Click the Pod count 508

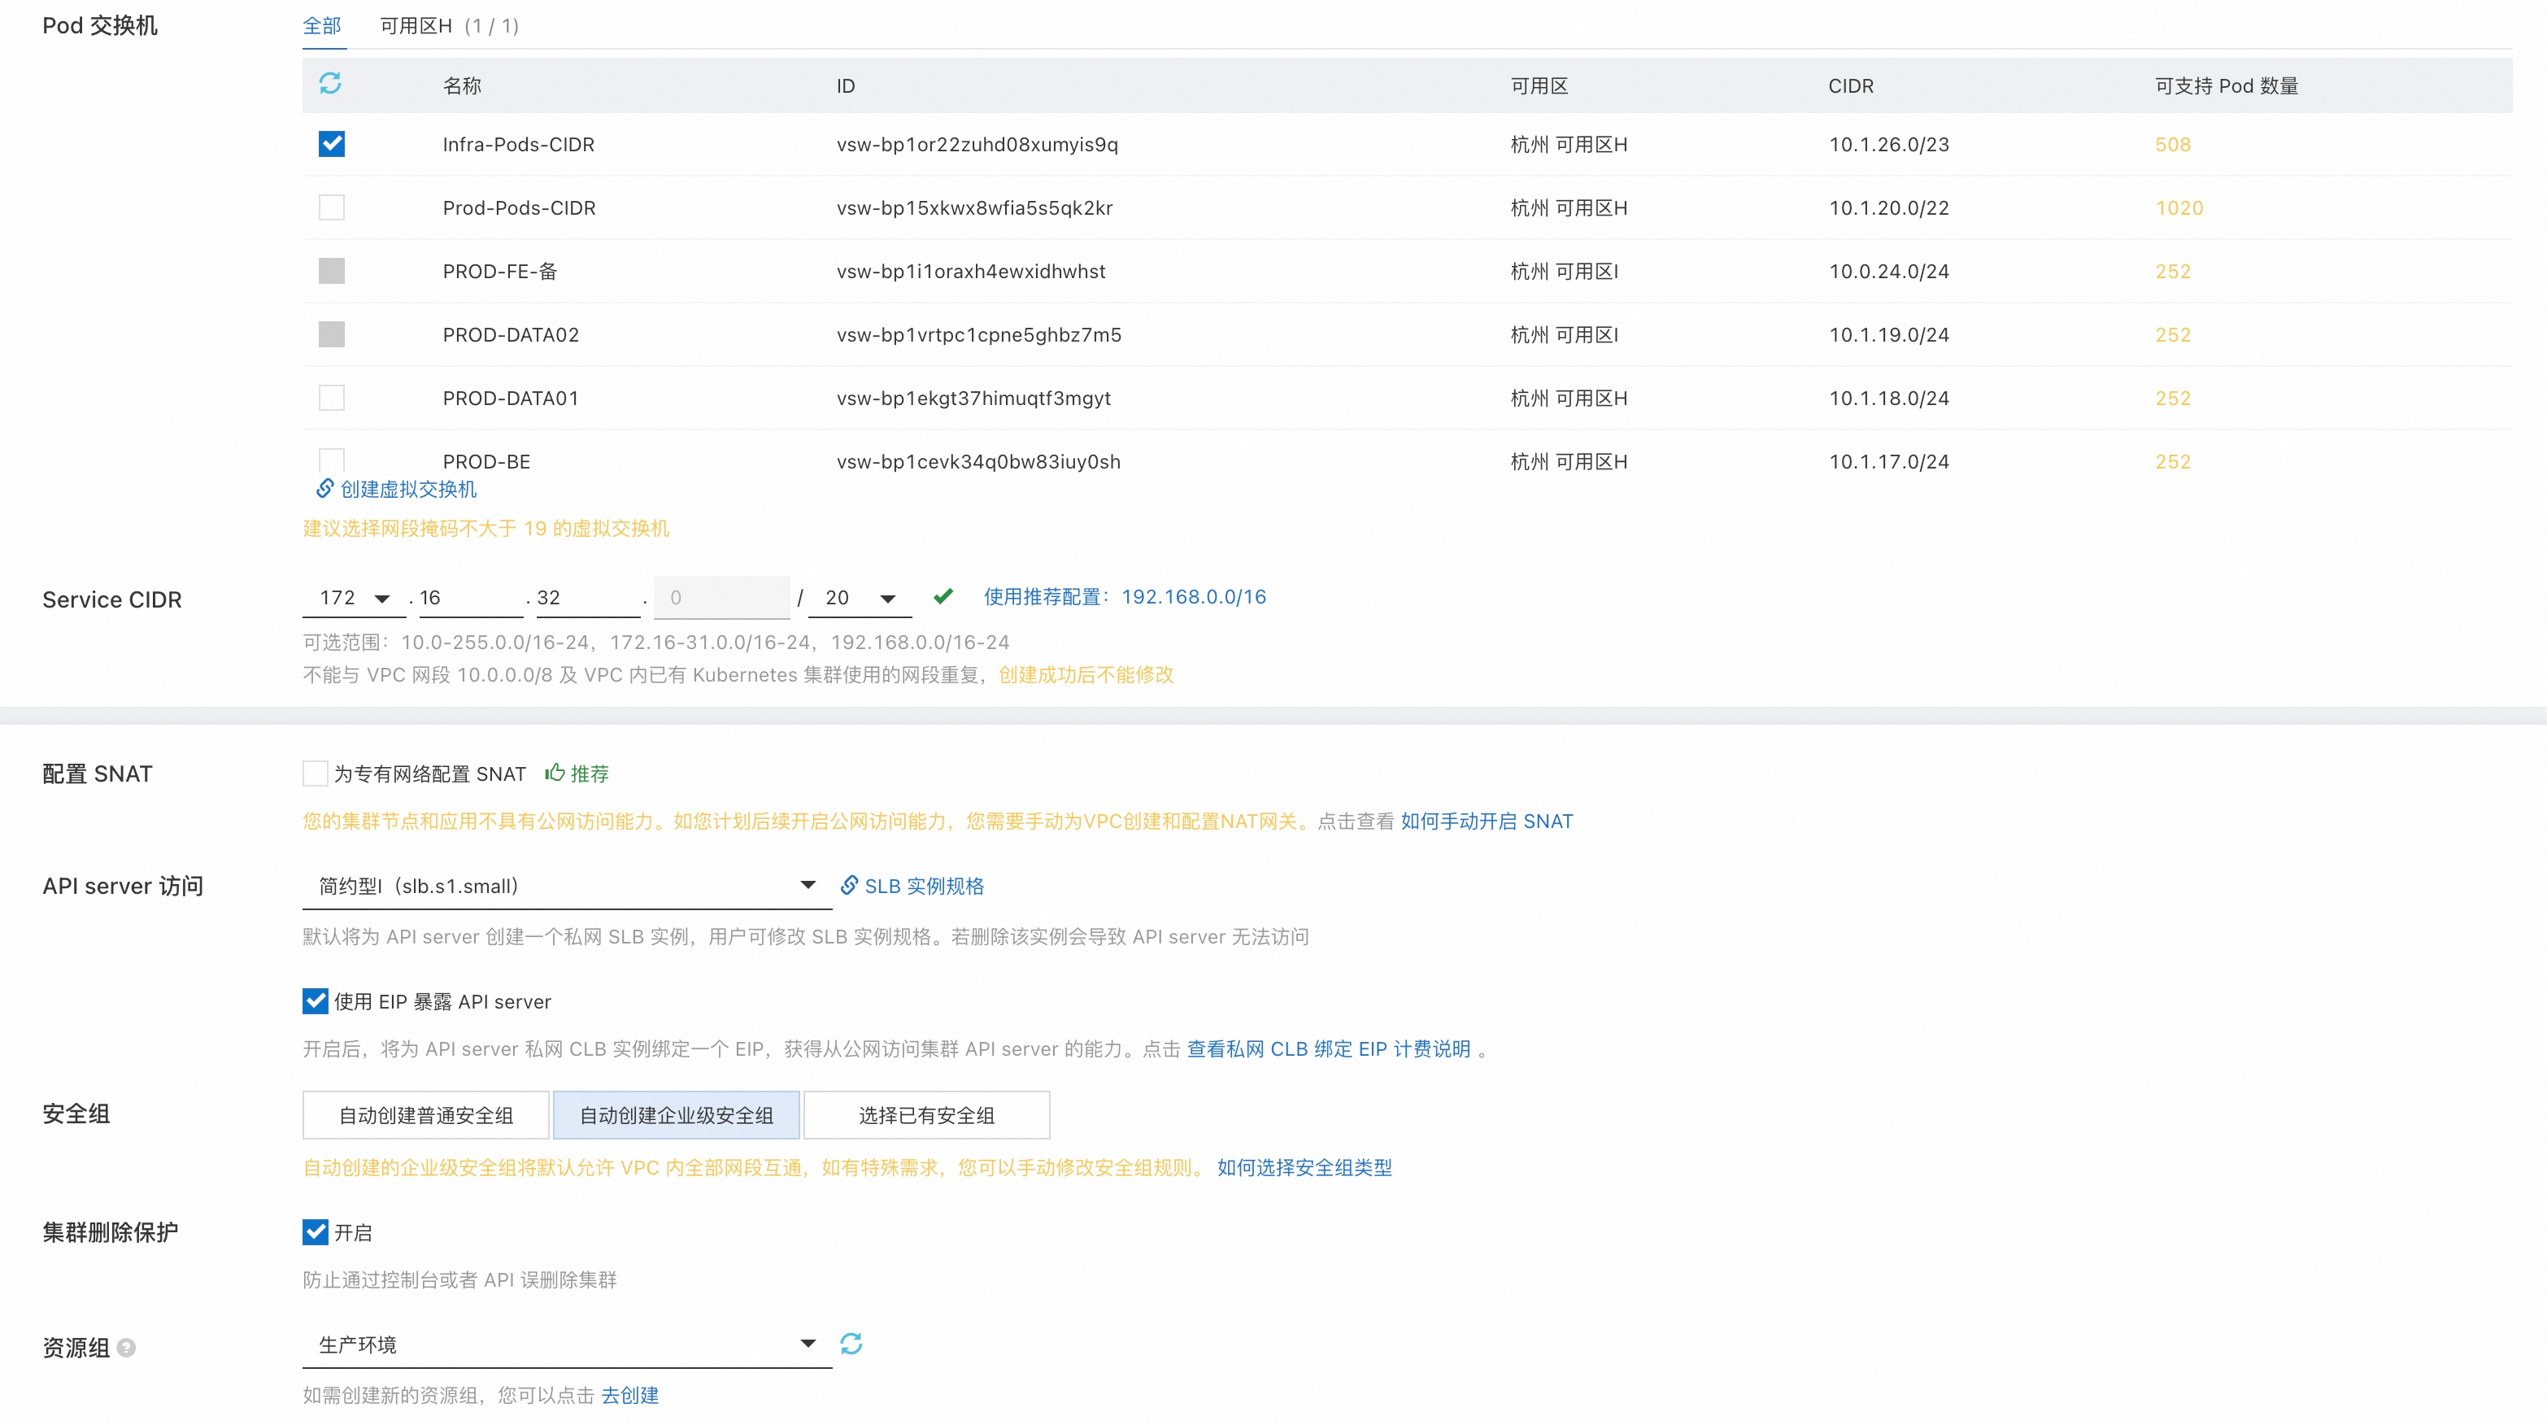[2173, 145]
